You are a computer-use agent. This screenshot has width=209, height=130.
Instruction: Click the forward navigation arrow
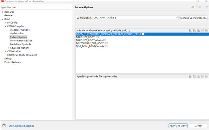(200, 7)
